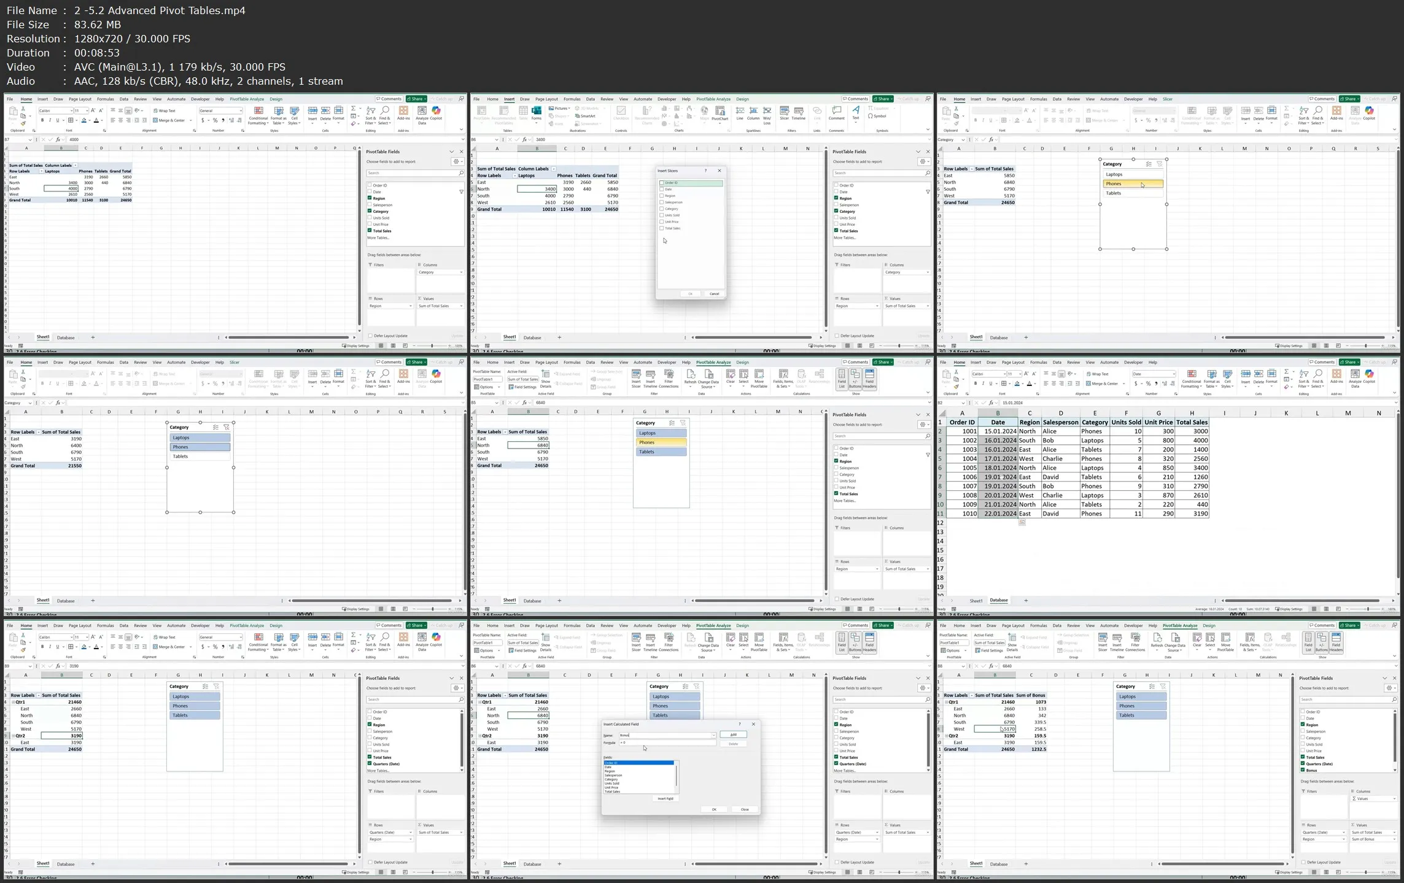Collapse Qtr1 group in the Sum of Bonus pivot
This screenshot has height=883, width=1404.
pos(947,702)
